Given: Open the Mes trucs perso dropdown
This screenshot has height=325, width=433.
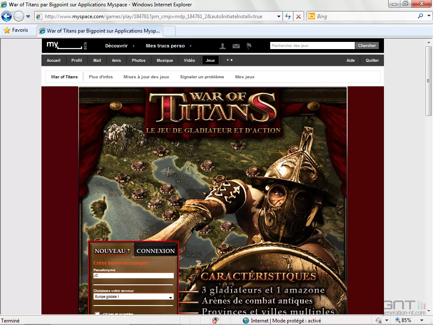Looking at the screenshot, I should (169, 46).
